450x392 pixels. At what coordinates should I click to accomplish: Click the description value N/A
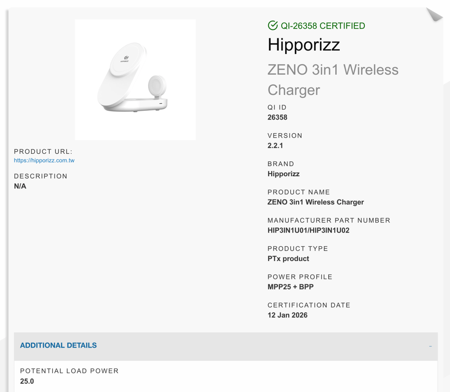coord(20,186)
